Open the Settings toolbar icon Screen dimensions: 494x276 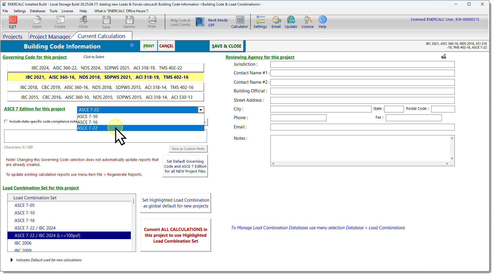coord(260,20)
